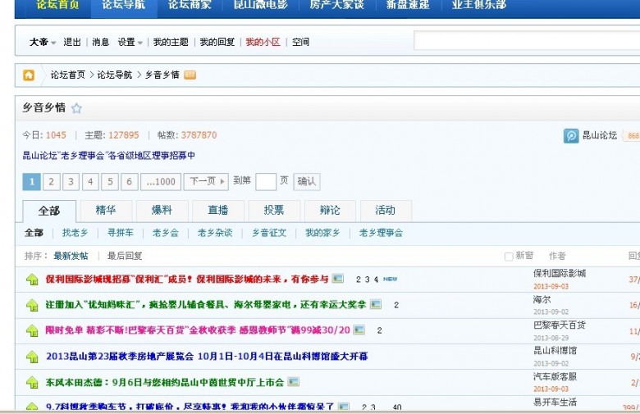Sort threads by 最后回复
The height and width of the screenshot is (414, 640).
125,256
